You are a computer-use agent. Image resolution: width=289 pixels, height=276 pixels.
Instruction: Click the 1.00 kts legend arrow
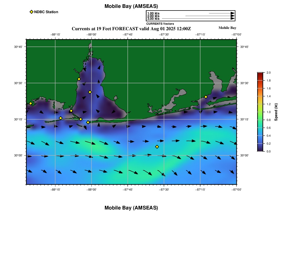[x=222, y=13]
